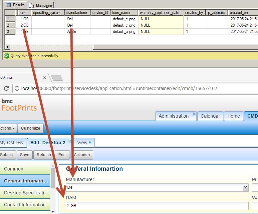Click the Save button

(x=25, y=155)
